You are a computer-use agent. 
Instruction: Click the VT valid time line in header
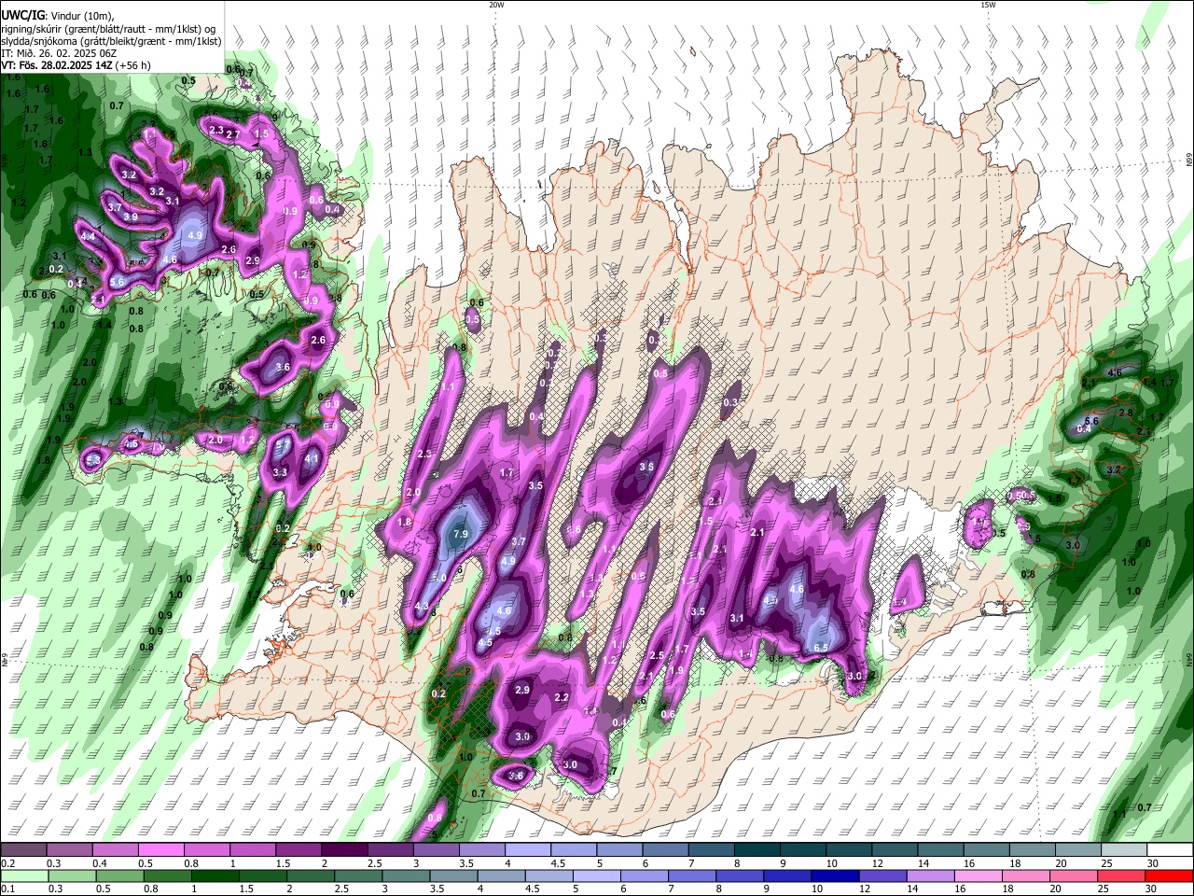pyautogui.click(x=76, y=65)
